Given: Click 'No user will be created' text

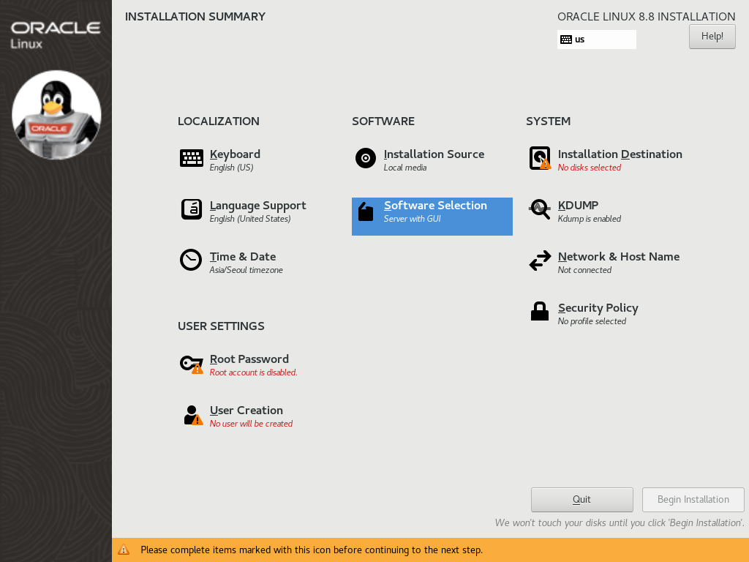Looking at the screenshot, I should tap(251, 424).
